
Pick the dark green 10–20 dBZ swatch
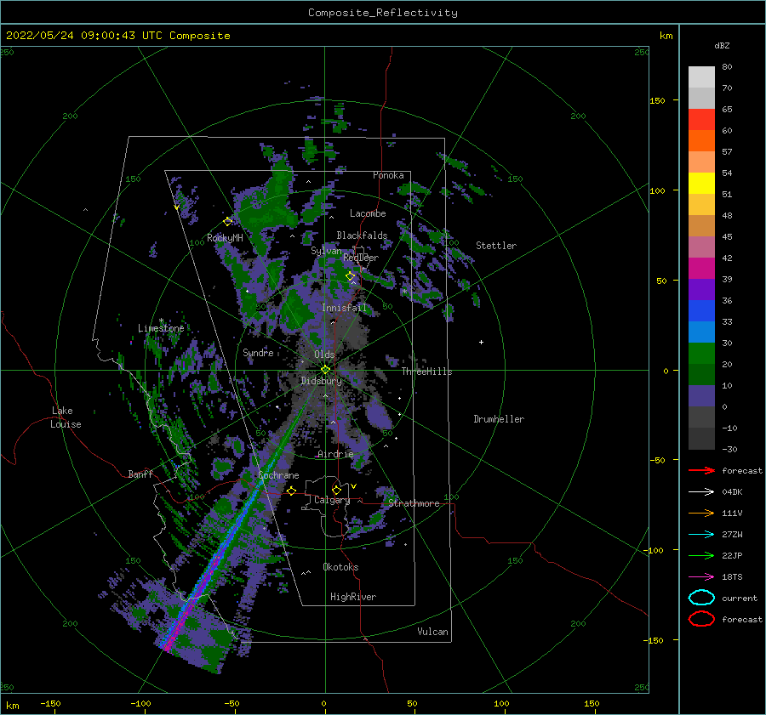click(x=701, y=374)
